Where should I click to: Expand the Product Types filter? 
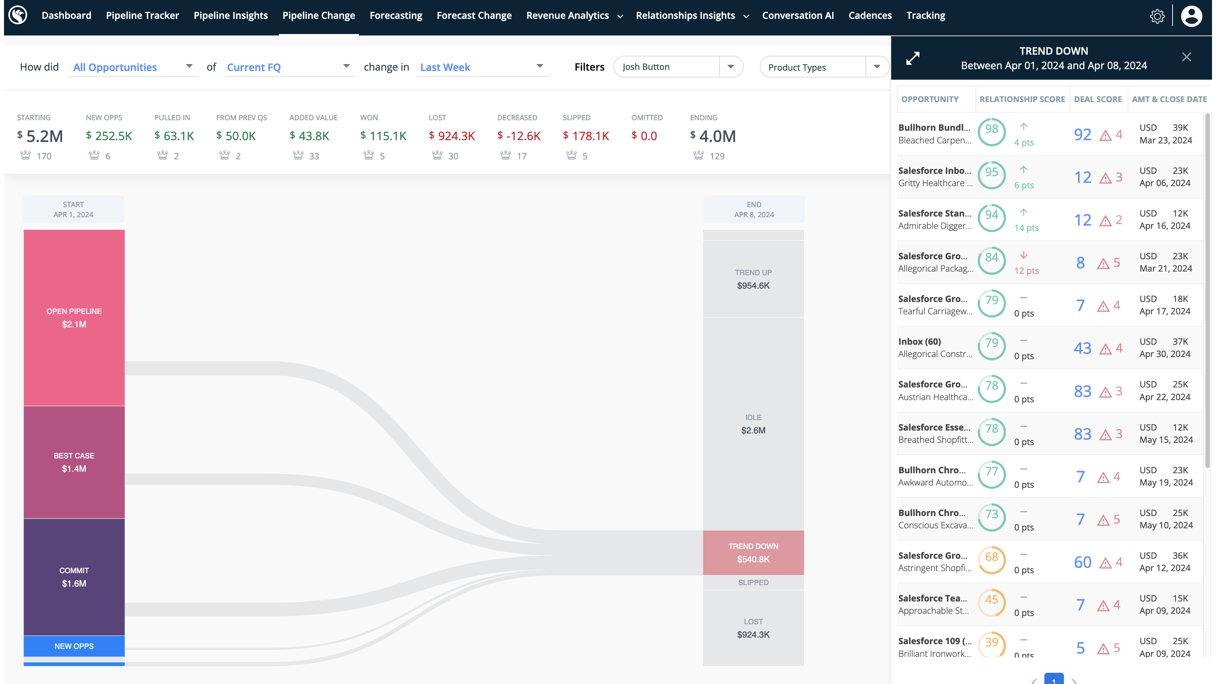point(877,67)
